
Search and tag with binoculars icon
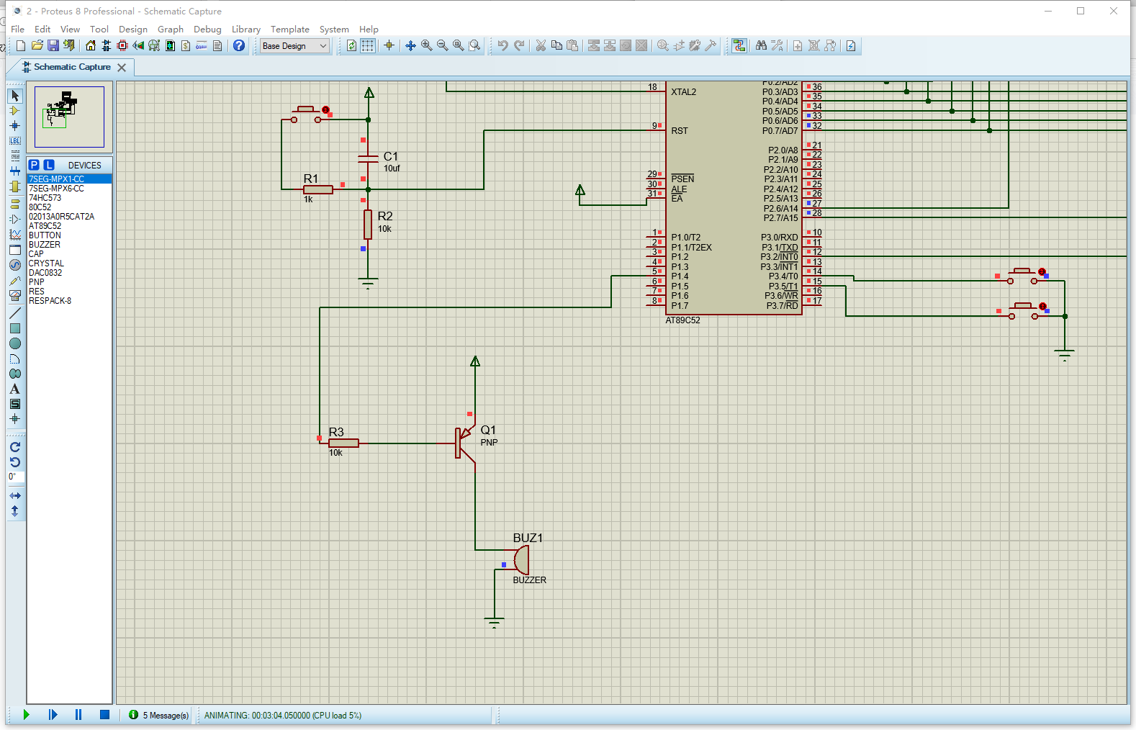761,45
